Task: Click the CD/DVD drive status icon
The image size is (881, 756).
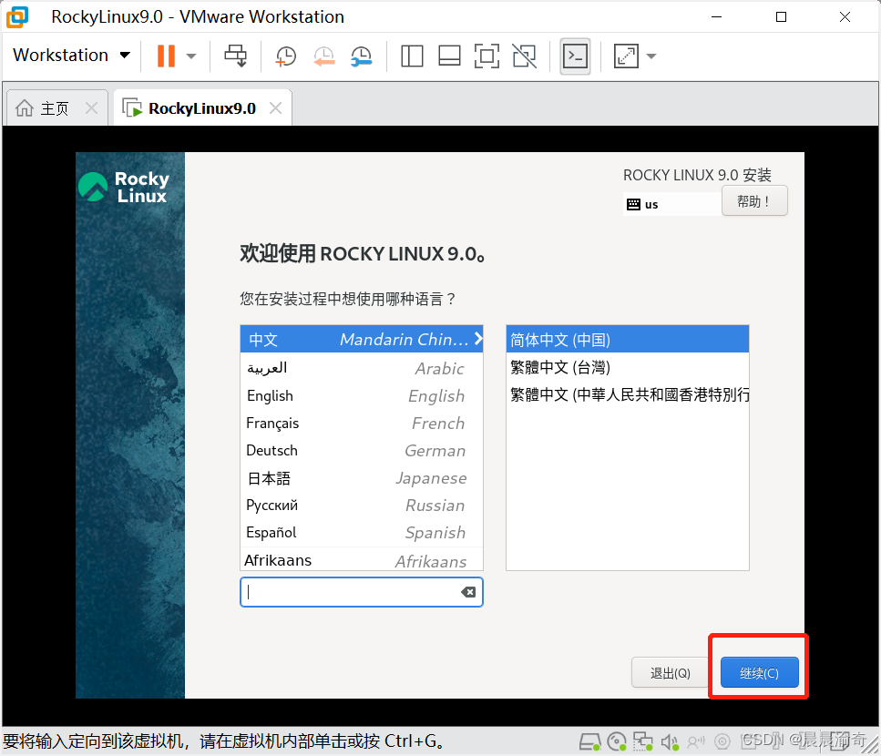Action: point(617,742)
